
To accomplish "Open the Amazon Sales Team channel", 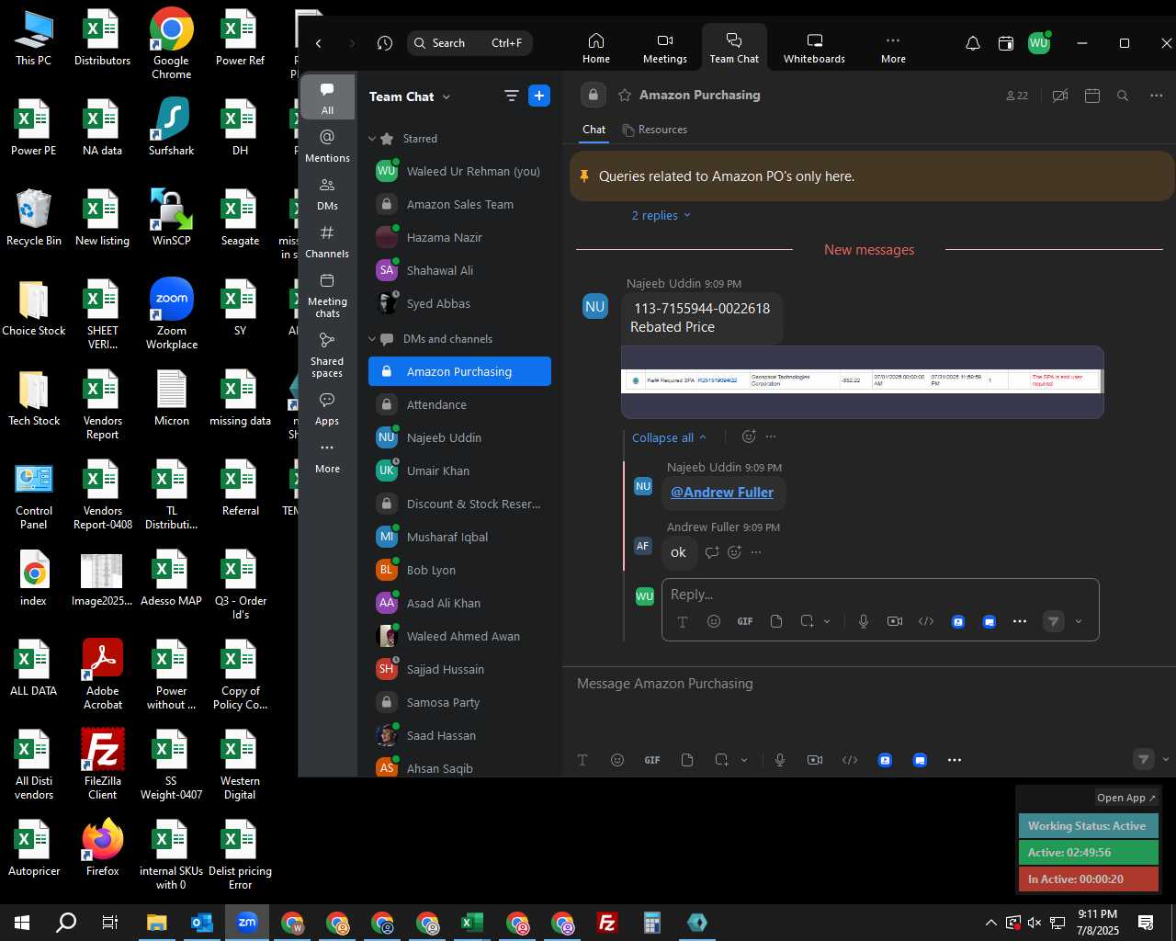I will point(459,204).
